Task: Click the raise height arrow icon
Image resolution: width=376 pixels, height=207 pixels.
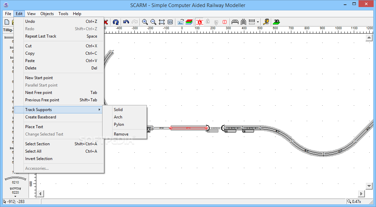Action: pos(208,21)
